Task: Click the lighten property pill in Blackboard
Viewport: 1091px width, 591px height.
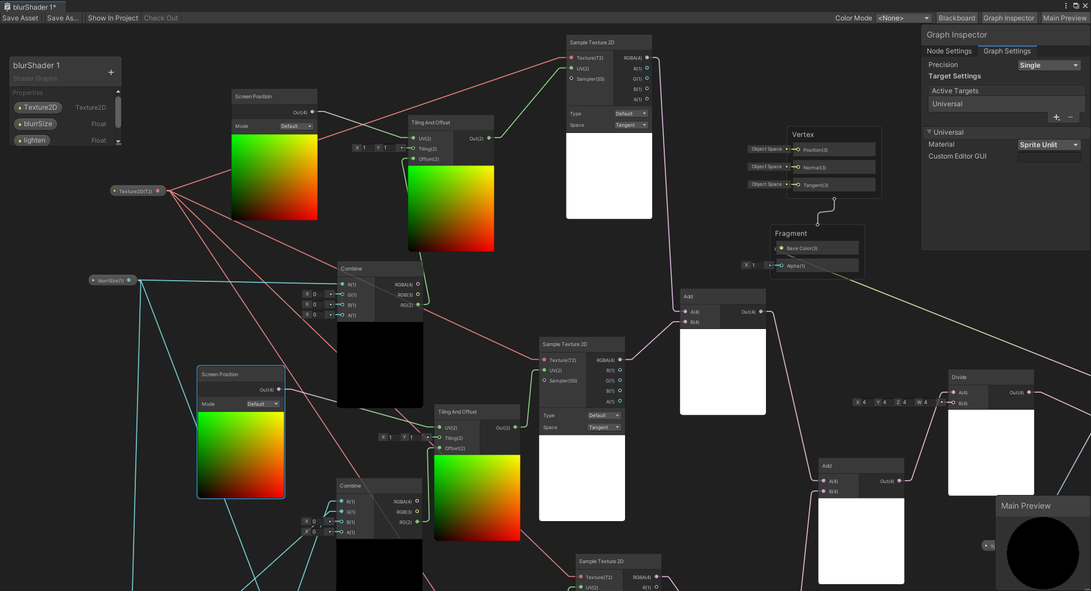Action: pyautogui.click(x=32, y=140)
